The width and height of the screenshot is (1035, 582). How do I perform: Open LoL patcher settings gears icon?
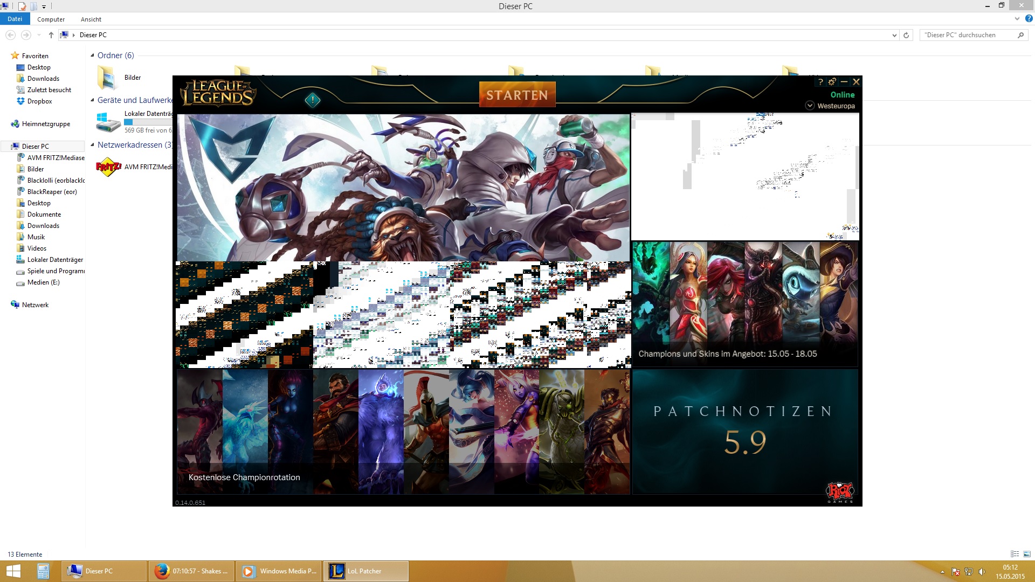tap(832, 82)
